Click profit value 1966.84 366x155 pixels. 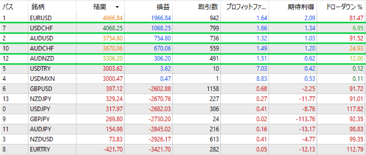[x=161, y=18]
